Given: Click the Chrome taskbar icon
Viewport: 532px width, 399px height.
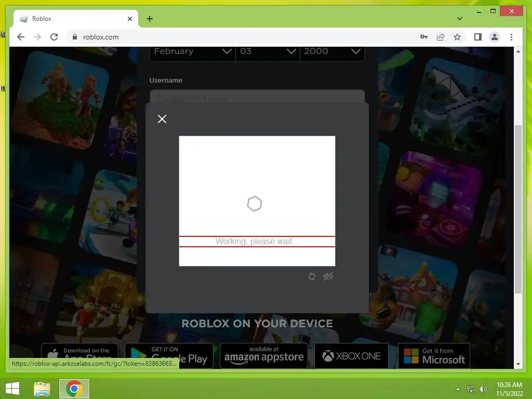Looking at the screenshot, I should 74,389.
